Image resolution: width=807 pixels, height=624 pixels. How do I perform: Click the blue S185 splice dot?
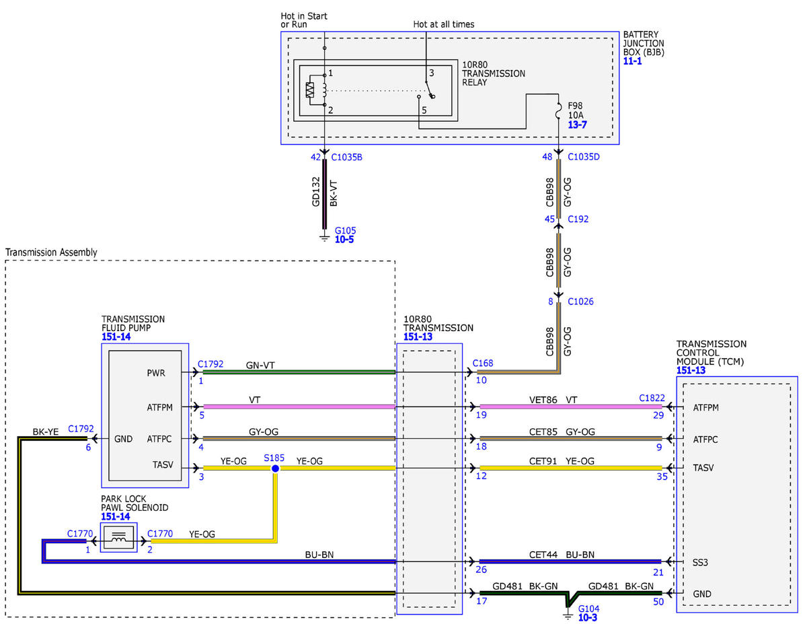[275, 469]
